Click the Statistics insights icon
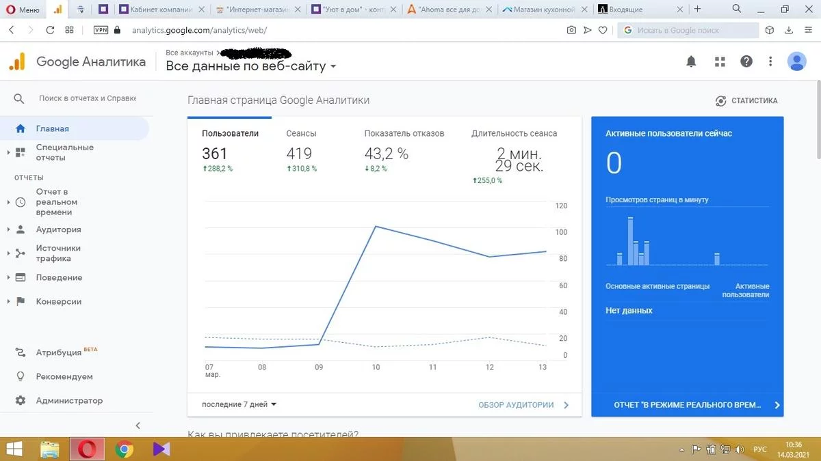821x461 pixels. coord(720,101)
